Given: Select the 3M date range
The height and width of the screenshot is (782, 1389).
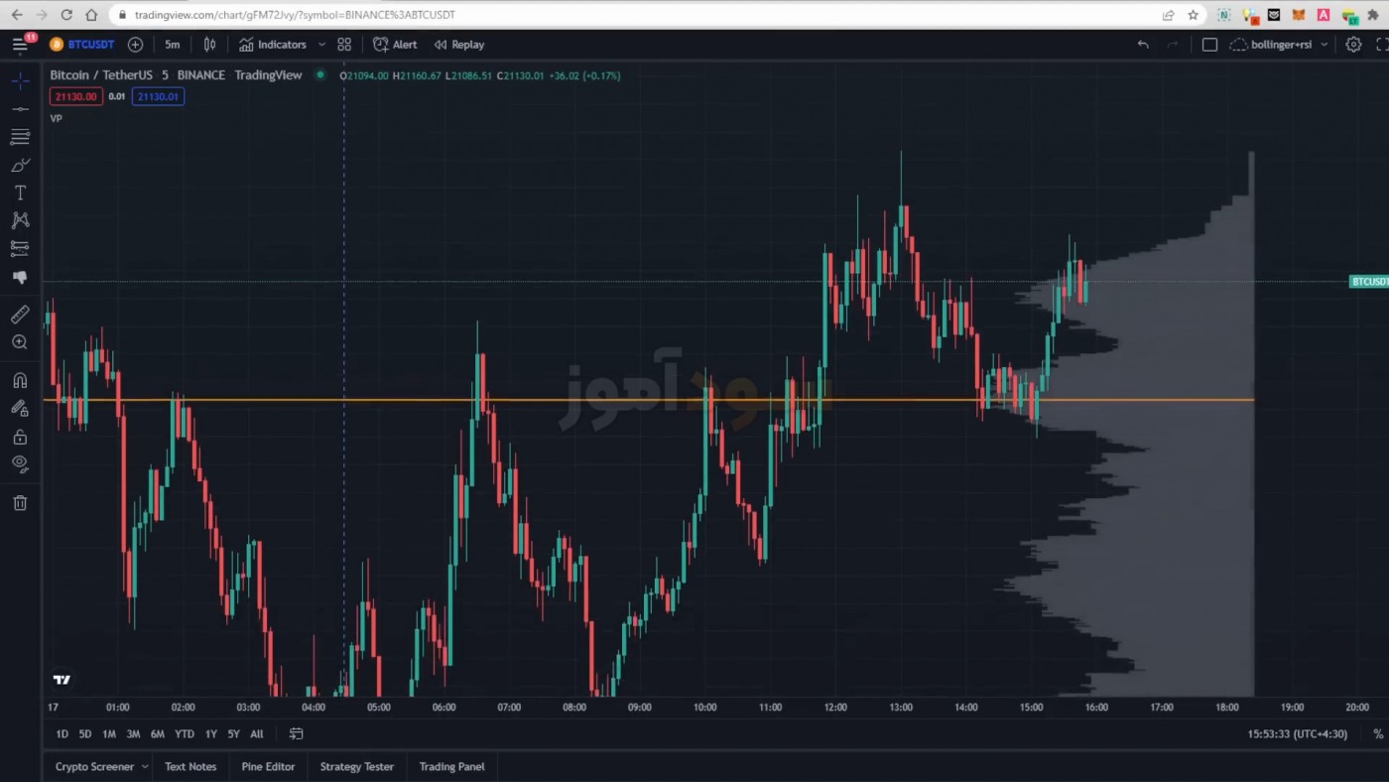Looking at the screenshot, I should click(133, 734).
